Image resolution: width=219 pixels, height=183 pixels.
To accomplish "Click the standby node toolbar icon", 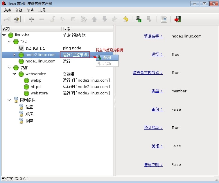I will pyautogui.click(x=139, y=19).
